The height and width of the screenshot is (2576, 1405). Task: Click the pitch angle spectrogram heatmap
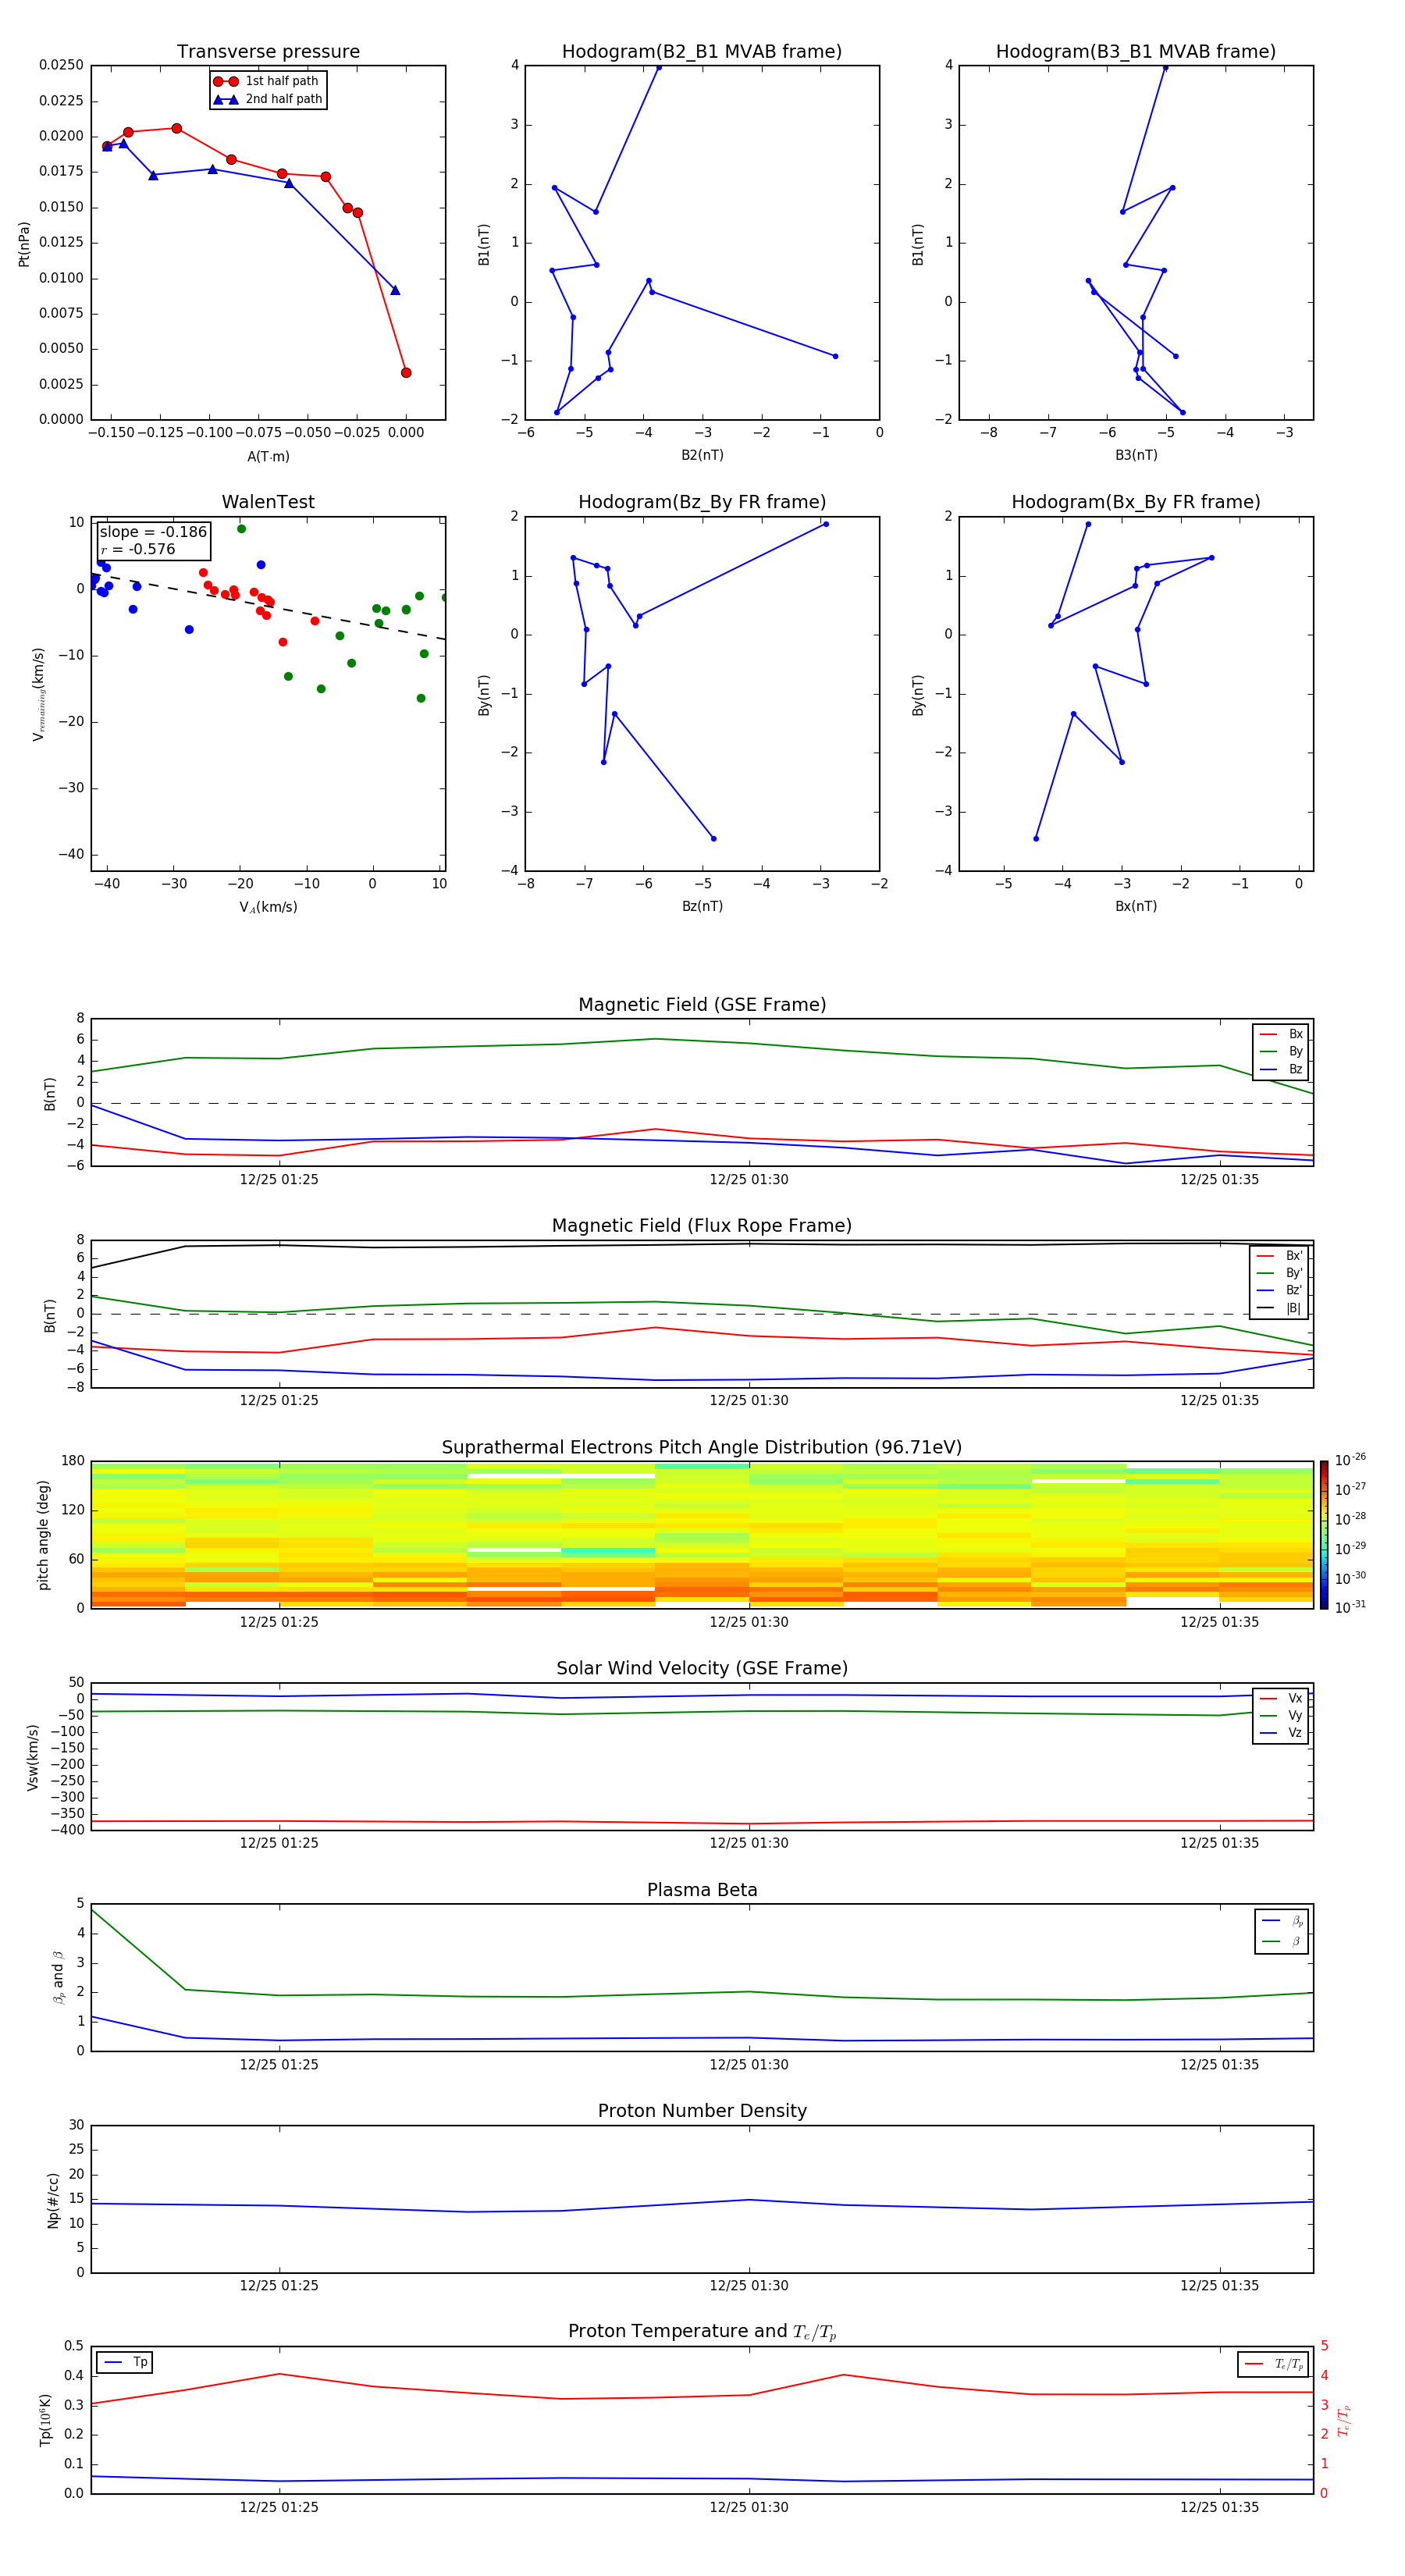(702, 1535)
